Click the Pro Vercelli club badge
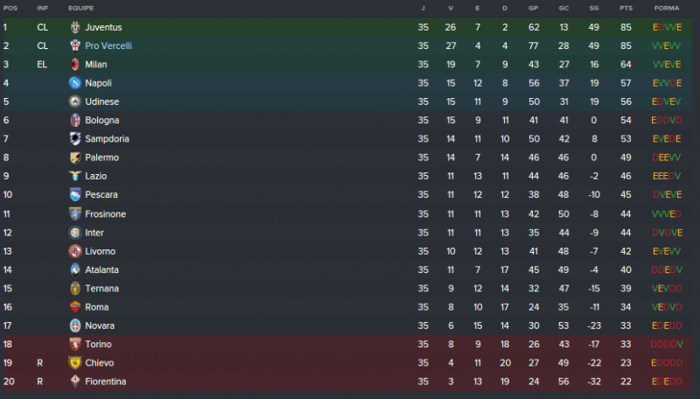 75,45
